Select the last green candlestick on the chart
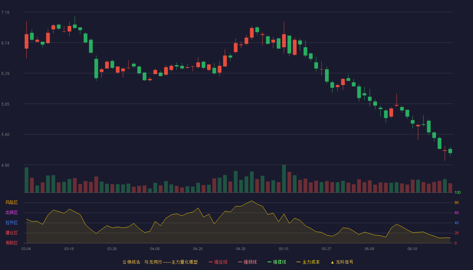 click(x=450, y=151)
